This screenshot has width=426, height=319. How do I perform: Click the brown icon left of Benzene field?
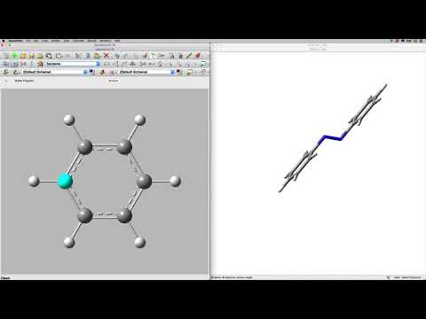[40, 64]
